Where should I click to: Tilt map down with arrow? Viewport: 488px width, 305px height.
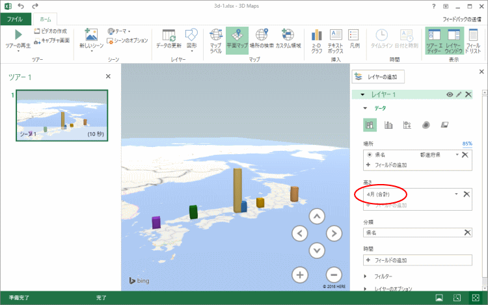tap(317, 250)
